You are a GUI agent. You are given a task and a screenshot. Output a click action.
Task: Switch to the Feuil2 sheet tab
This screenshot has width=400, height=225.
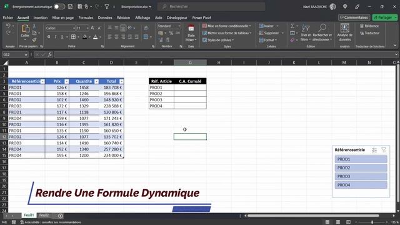[44, 216]
